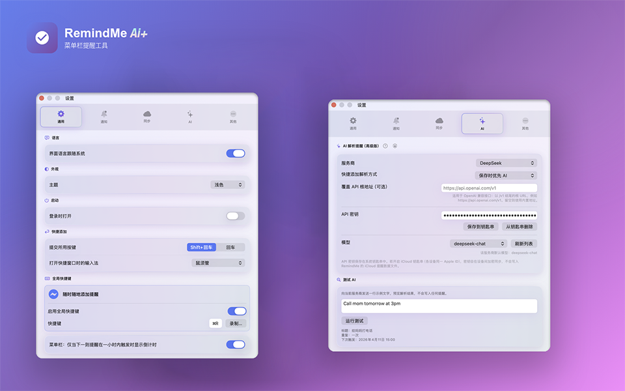
Task: Turn off the 界面语言跟随系统 switch
Action: pyautogui.click(x=235, y=153)
